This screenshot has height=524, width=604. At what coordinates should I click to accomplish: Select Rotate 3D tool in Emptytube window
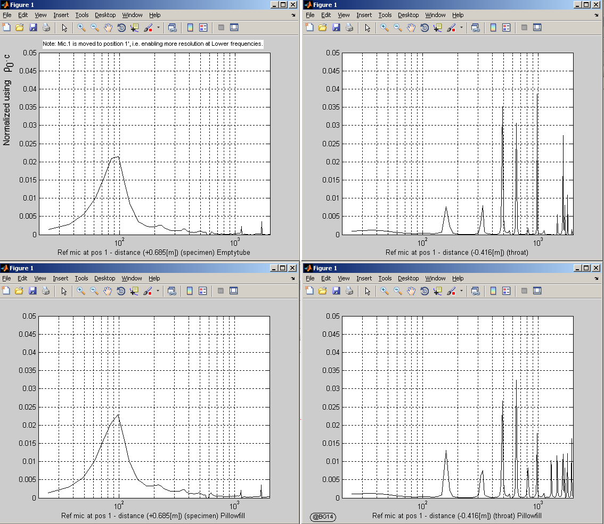coord(121,27)
